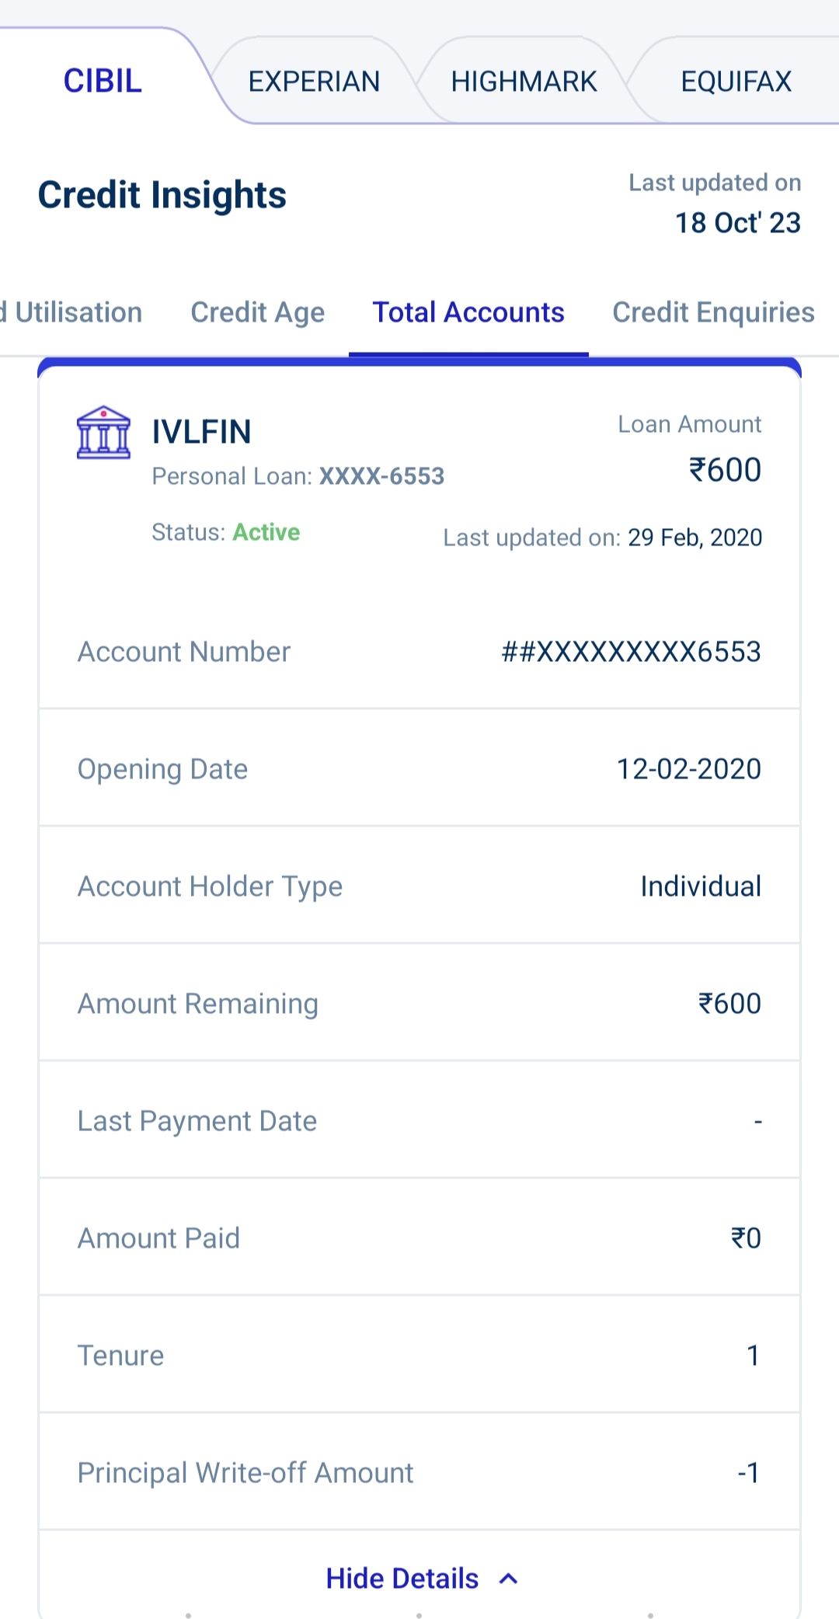Click the bank building icon beside IVLFIN
The width and height of the screenshot is (839, 1619).
(103, 433)
